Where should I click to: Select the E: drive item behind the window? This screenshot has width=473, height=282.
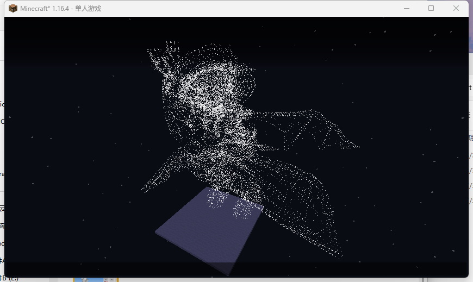point(9,278)
